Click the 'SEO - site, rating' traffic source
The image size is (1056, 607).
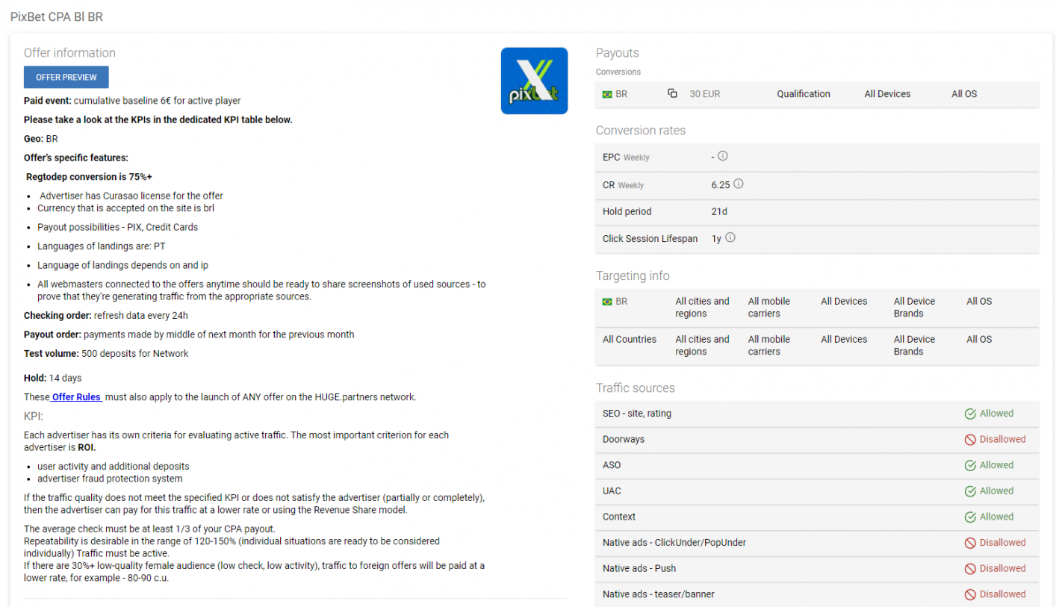pos(637,414)
